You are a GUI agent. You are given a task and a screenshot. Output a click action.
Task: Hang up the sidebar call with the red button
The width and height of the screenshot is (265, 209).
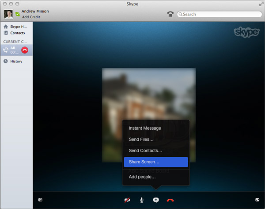coord(25,50)
